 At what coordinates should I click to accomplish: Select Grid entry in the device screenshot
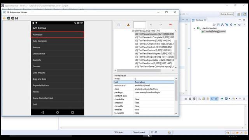tap(58, 105)
